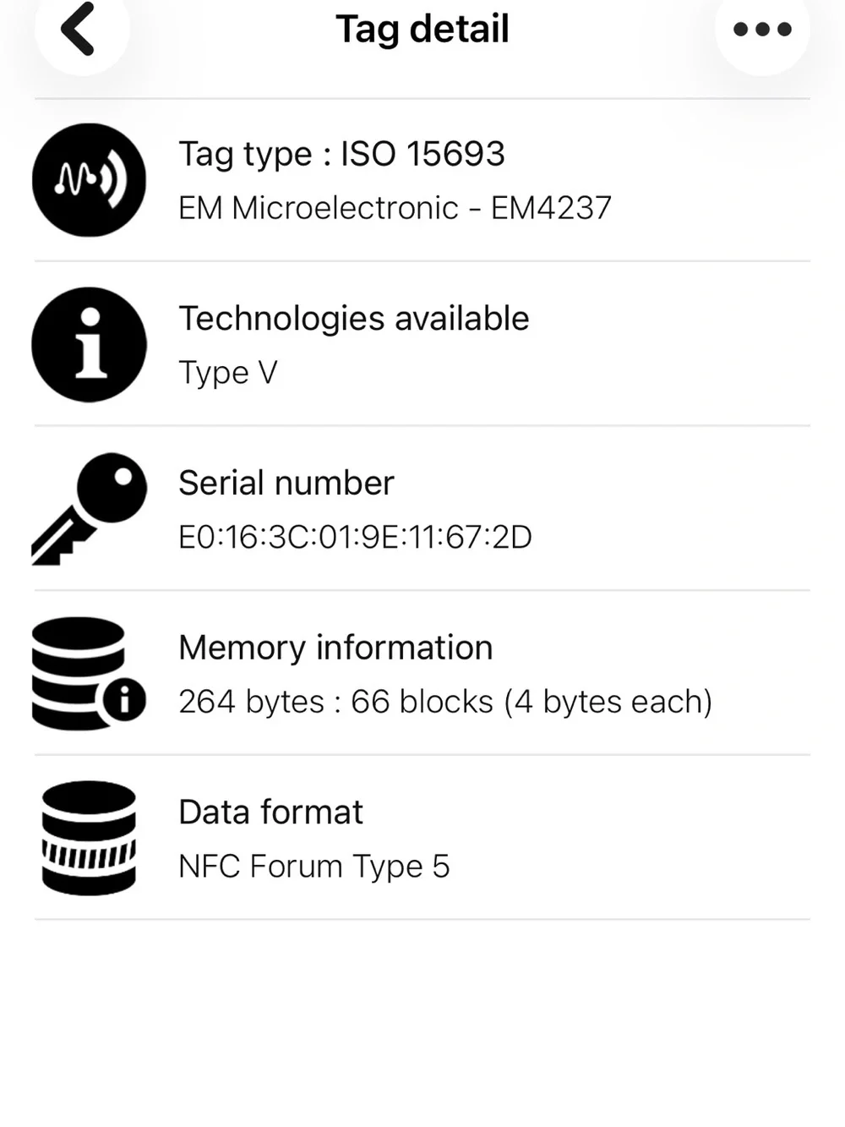Screen dimensions: 845x1127
Task: Tap the ISO 15693 standard text
Action: click(x=422, y=154)
